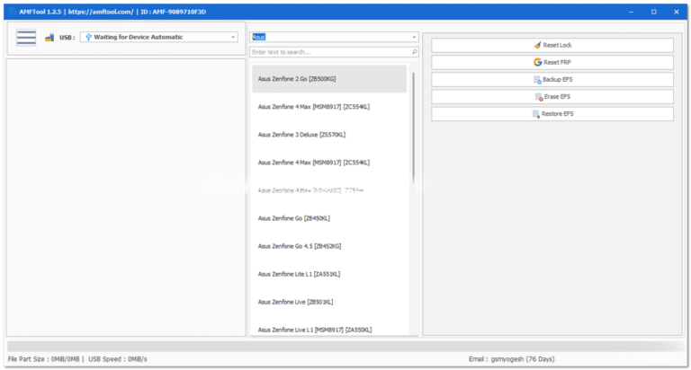Click the Backup EFS button
691x370 pixels.
click(x=552, y=79)
